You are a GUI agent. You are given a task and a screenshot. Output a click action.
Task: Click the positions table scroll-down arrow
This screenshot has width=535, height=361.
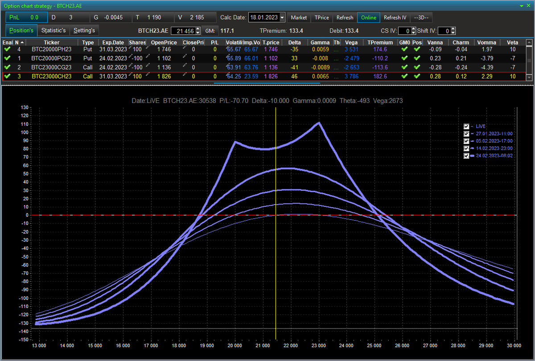(529, 77)
